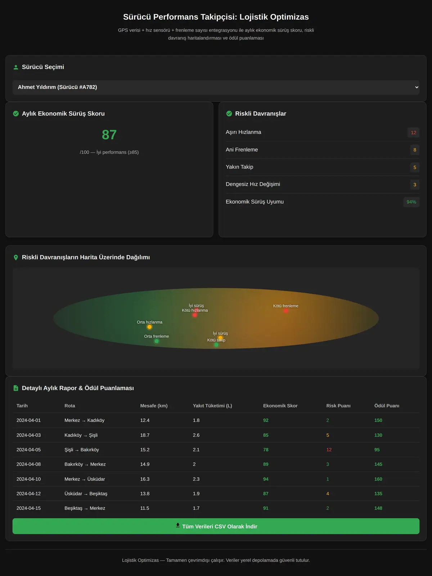
Task: Download all data as CSV
Action: coord(216,526)
